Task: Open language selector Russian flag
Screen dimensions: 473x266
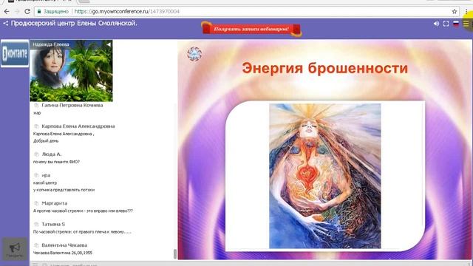Action: (x=456, y=24)
